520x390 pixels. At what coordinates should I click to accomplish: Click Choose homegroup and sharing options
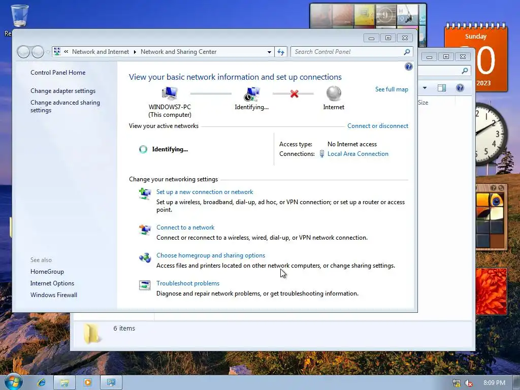click(211, 255)
